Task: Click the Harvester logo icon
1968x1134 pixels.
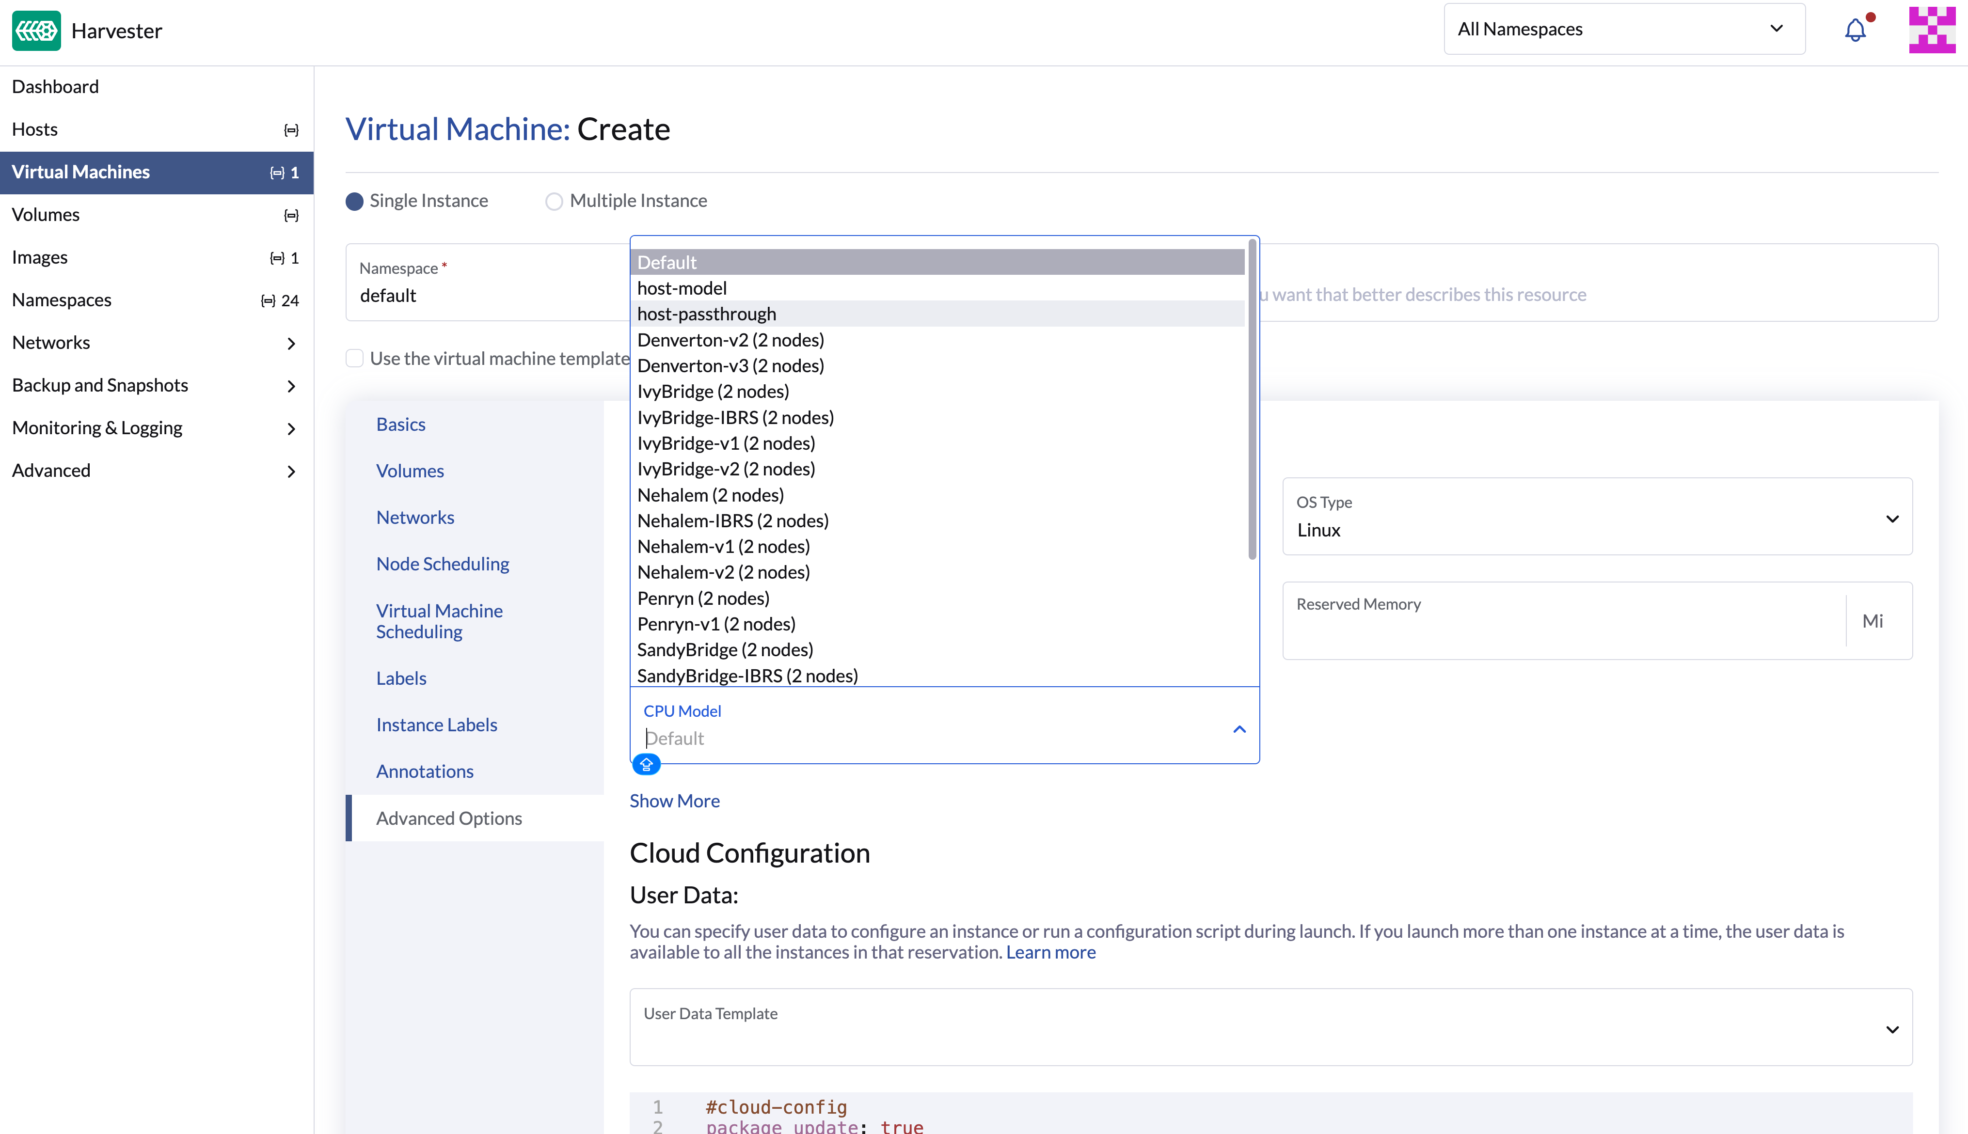Action: pos(36,31)
